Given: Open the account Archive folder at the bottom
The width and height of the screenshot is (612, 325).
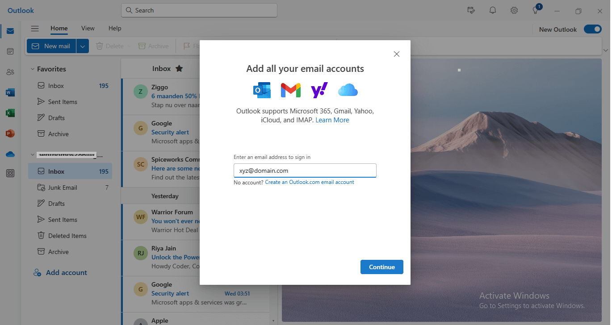Looking at the screenshot, I should 70,252.
